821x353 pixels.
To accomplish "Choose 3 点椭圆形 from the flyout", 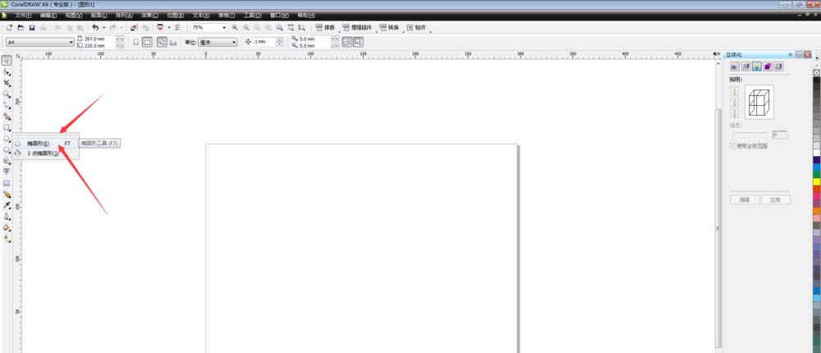I will (42, 153).
